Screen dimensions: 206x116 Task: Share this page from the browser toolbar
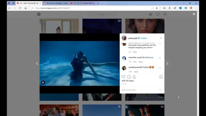175,8
